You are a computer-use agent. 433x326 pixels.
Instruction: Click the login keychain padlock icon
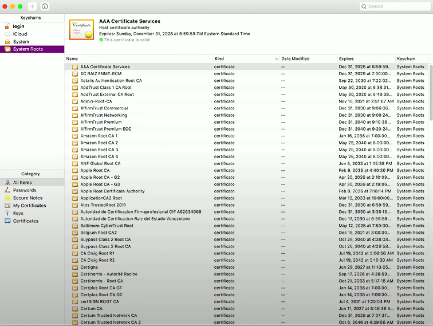[7, 26]
